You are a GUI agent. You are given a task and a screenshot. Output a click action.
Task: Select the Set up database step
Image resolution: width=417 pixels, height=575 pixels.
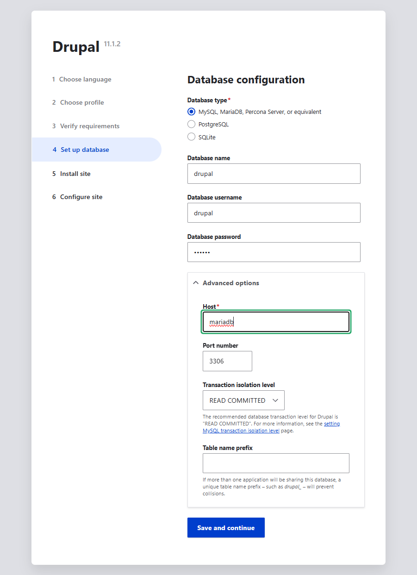pyautogui.click(x=96, y=150)
